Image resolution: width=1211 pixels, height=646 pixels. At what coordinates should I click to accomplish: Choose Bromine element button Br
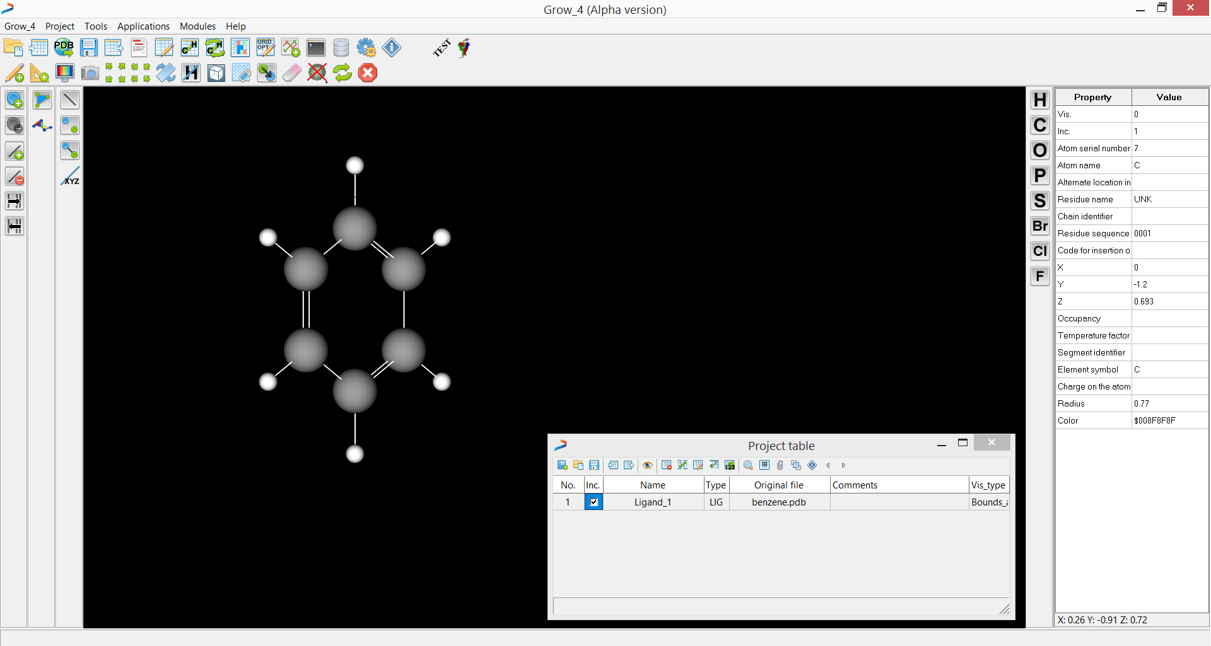tap(1040, 226)
